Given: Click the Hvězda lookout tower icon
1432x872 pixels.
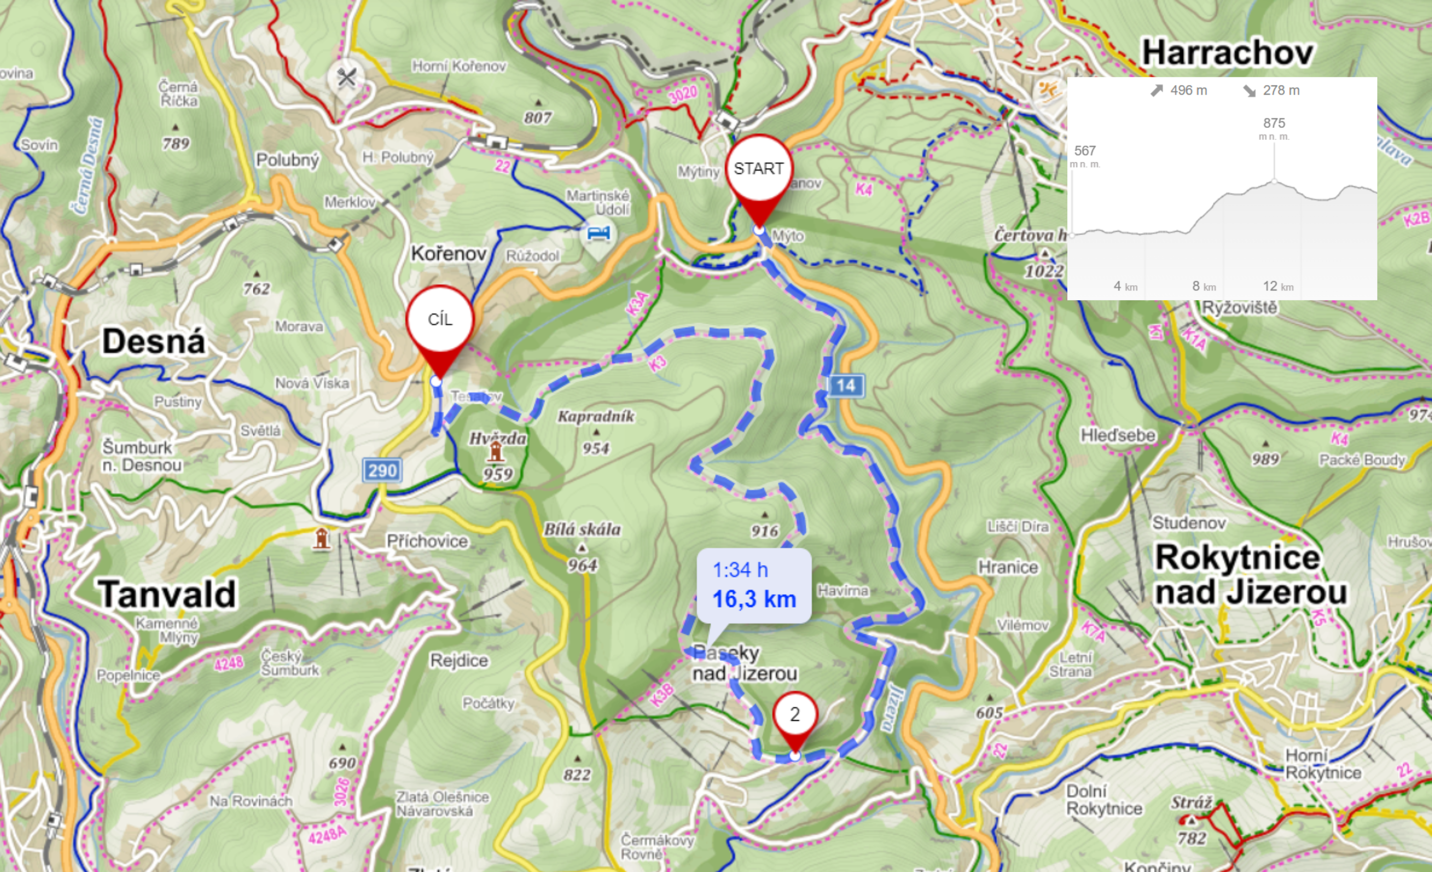Looking at the screenshot, I should point(495,452).
